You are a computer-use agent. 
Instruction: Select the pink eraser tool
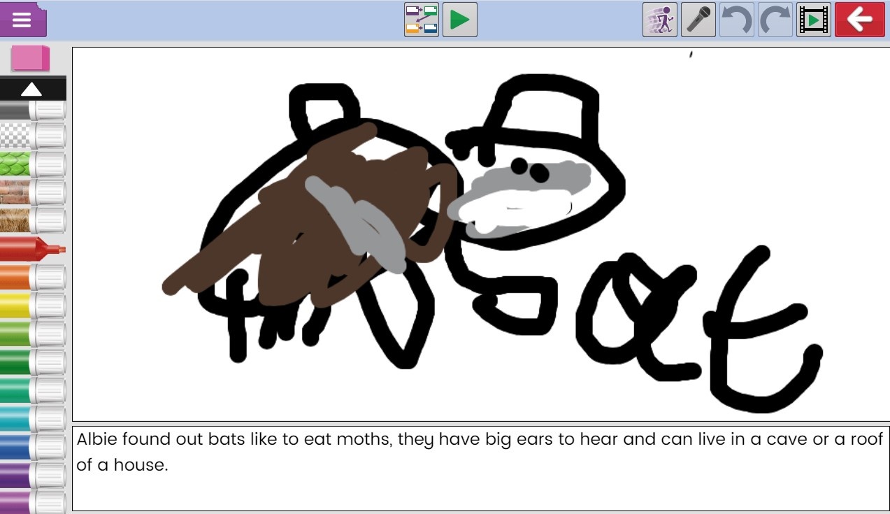(31, 59)
